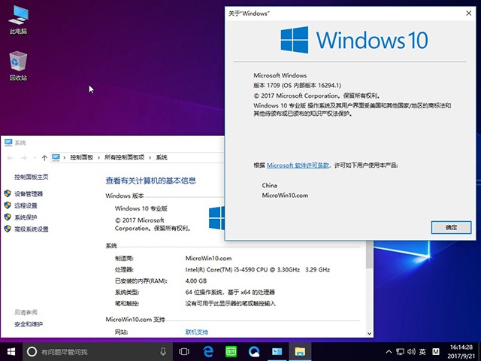Click the processor value Intel Core i5-4590
Screen dimensions: 481x361
coord(258,270)
